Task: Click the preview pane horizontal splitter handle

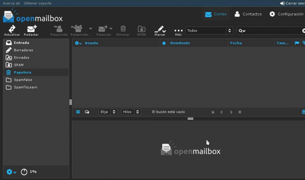Action: [190, 118]
